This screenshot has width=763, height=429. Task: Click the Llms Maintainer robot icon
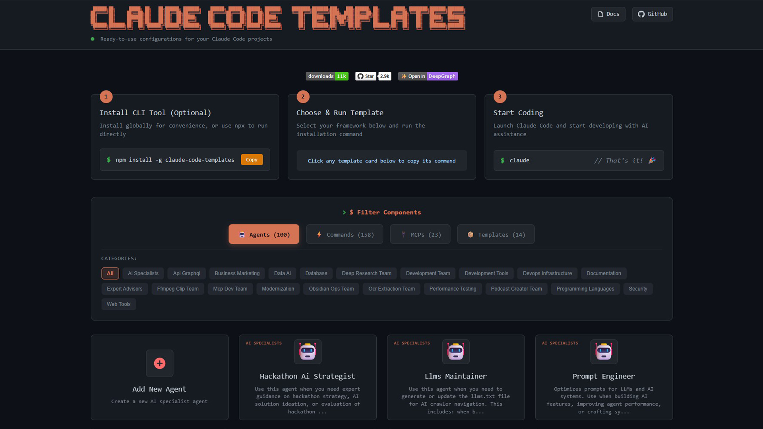pos(456,352)
